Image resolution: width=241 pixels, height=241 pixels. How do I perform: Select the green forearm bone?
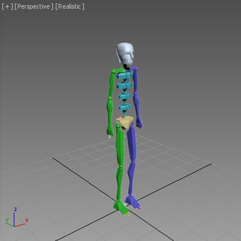(x=110, y=112)
